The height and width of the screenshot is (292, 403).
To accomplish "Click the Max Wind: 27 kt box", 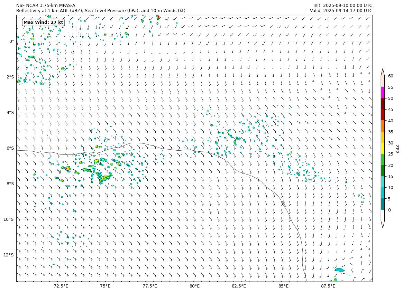I will [x=43, y=22].
